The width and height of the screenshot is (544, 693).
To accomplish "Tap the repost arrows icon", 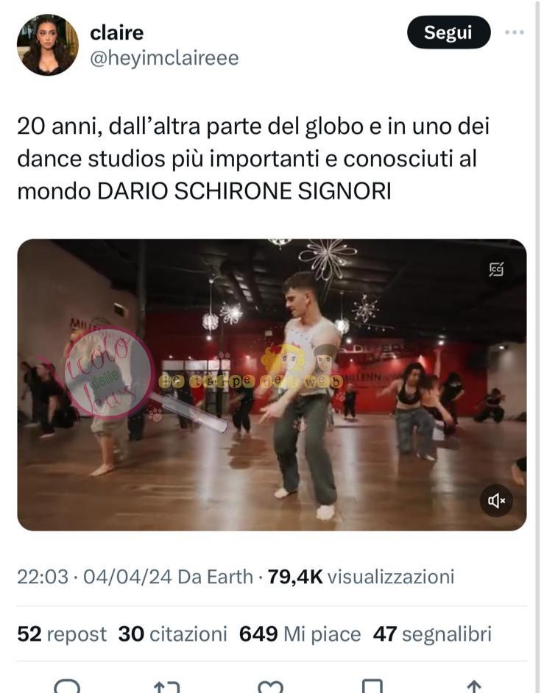I will click(167, 686).
